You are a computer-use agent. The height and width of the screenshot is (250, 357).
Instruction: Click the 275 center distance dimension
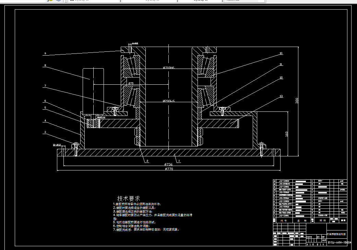(131, 83)
